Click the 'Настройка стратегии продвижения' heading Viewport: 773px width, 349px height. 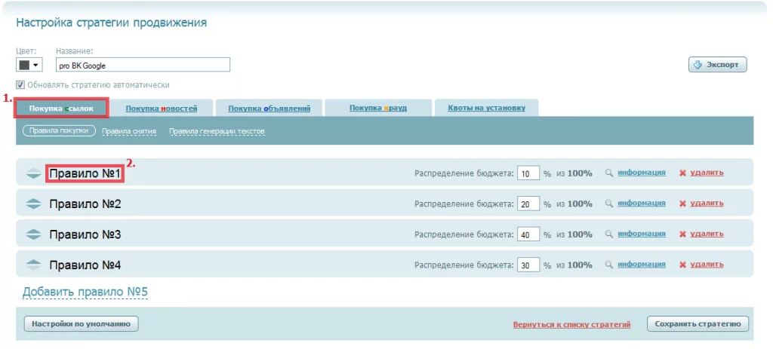coord(112,23)
